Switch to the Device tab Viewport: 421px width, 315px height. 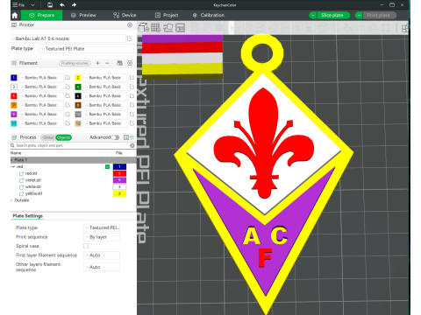pyautogui.click(x=125, y=15)
